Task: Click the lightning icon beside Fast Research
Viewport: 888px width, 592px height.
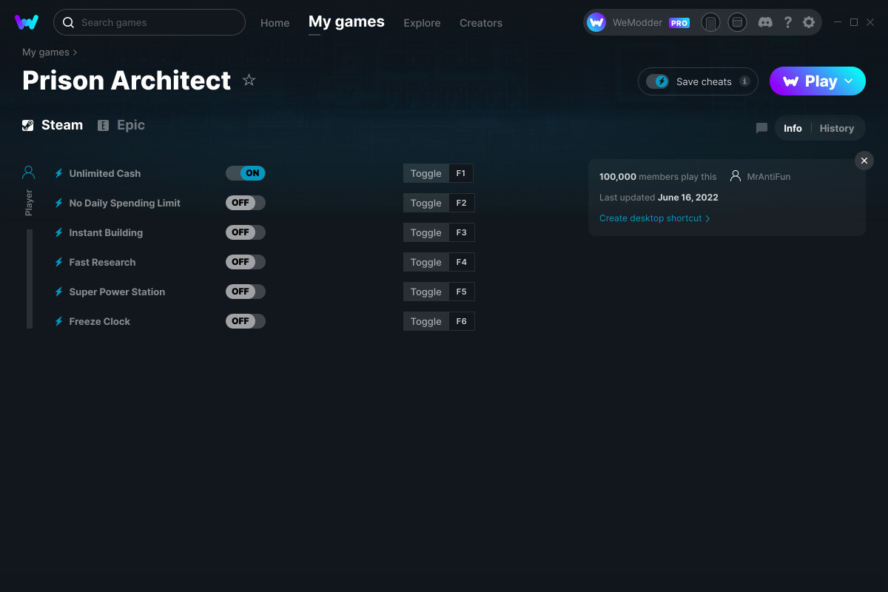Action: click(59, 262)
